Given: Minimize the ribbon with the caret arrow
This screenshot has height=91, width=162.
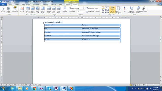Looking at the screenshot, I should coord(158,4).
